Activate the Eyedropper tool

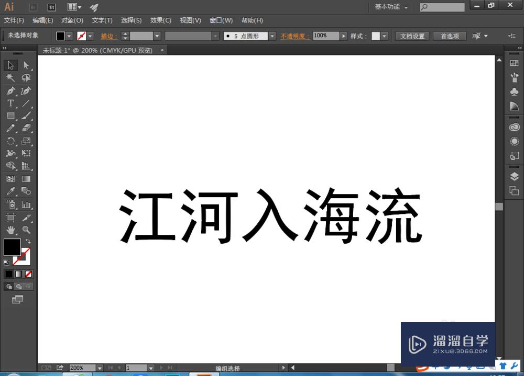pos(12,190)
